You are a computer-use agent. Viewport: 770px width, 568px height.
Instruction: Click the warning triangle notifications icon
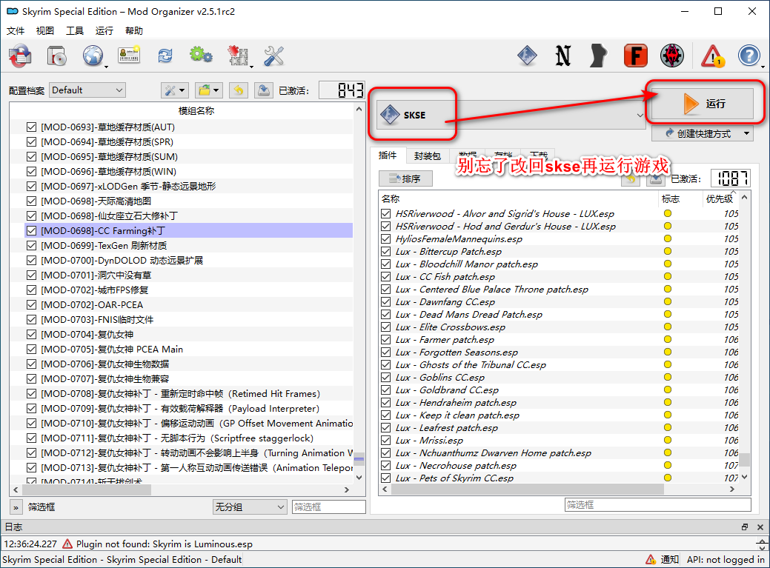click(713, 56)
